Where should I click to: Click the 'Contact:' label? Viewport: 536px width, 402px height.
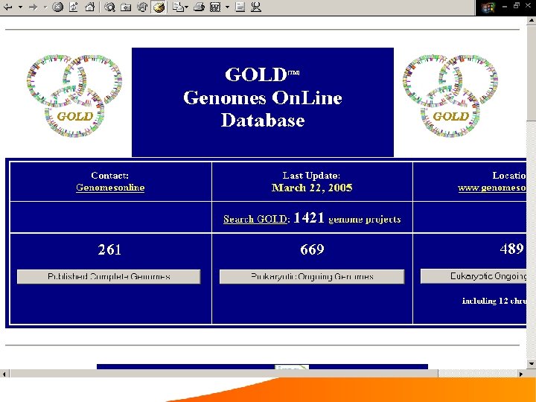pyautogui.click(x=109, y=176)
